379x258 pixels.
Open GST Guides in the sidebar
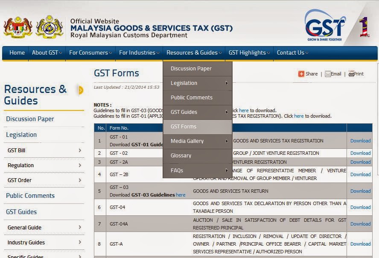pos(21,212)
